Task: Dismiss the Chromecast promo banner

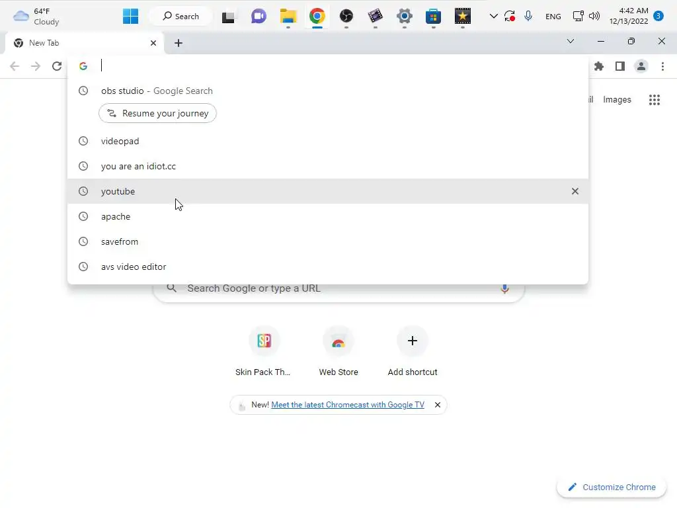Action: [438, 405]
